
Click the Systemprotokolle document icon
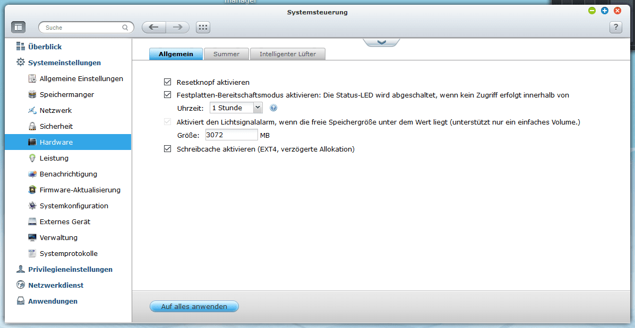(32, 254)
